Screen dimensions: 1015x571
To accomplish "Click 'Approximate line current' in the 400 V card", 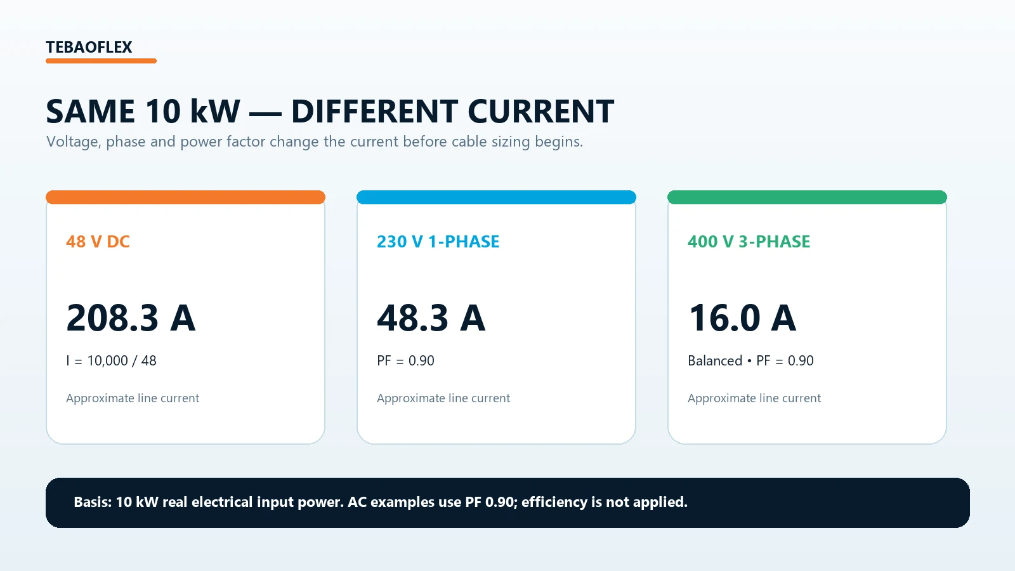I will (754, 398).
